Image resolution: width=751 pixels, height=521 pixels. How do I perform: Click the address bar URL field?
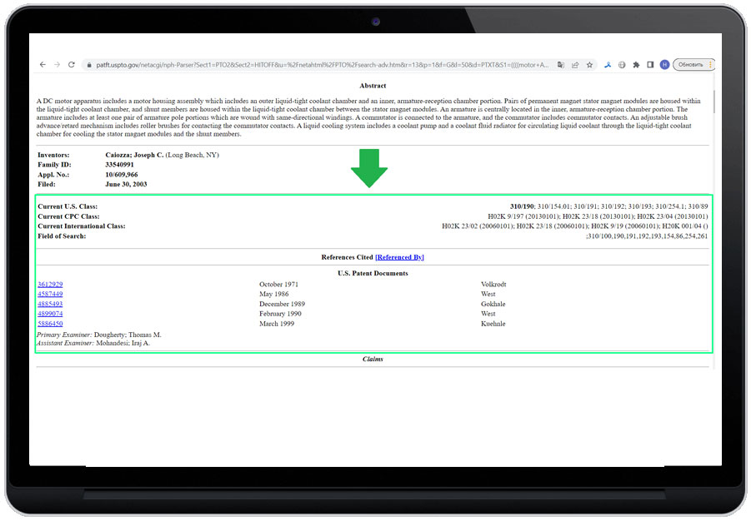pyautogui.click(x=317, y=64)
